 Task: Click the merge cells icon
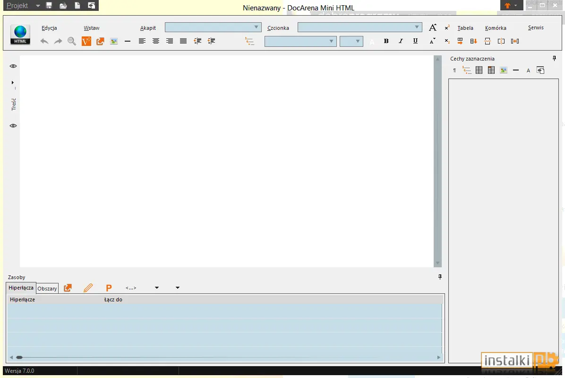click(515, 41)
